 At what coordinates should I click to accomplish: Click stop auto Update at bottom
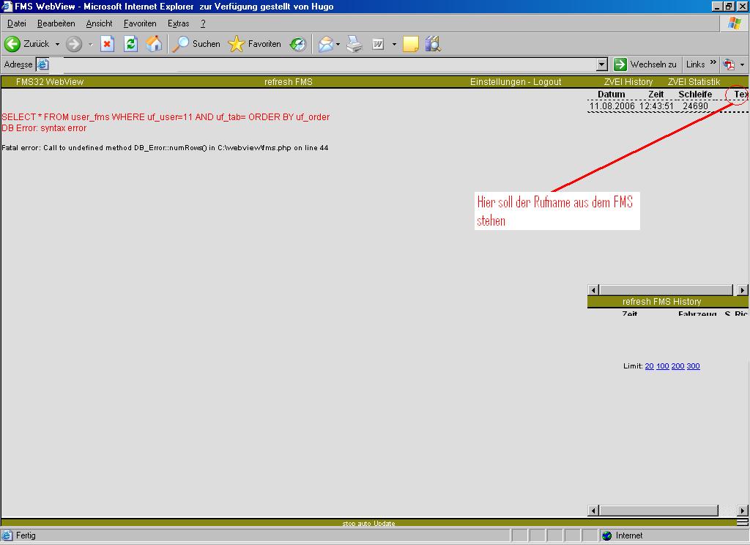click(x=368, y=523)
